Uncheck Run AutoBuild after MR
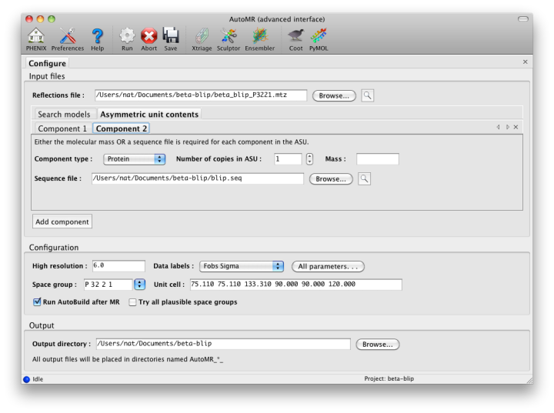The width and height of the screenshot is (554, 413). click(x=38, y=302)
